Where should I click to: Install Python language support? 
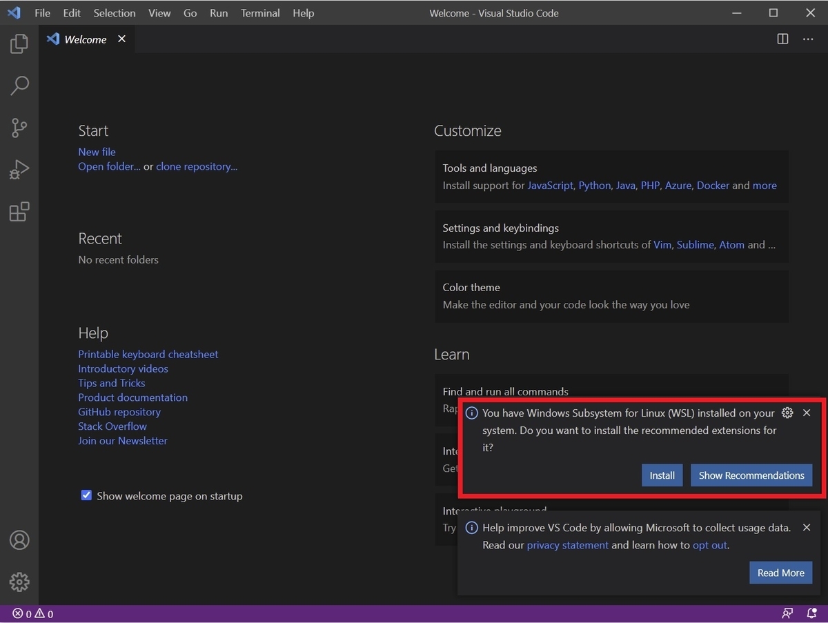pos(595,186)
